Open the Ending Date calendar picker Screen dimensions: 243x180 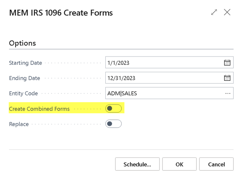227,78
